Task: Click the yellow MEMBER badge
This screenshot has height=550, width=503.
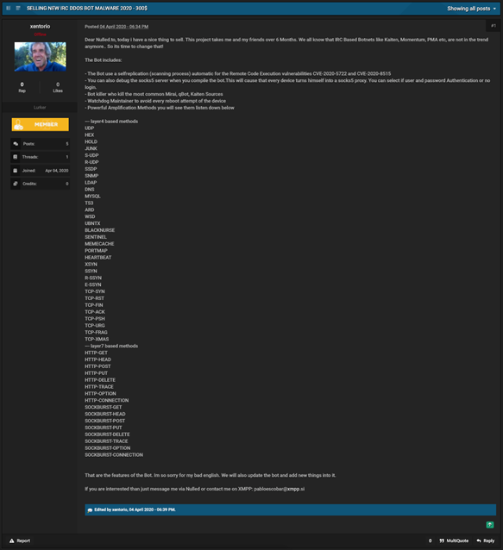Action: click(40, 124)
